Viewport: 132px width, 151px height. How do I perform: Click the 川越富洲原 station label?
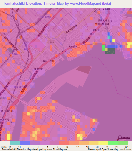[x=46, y=17]
